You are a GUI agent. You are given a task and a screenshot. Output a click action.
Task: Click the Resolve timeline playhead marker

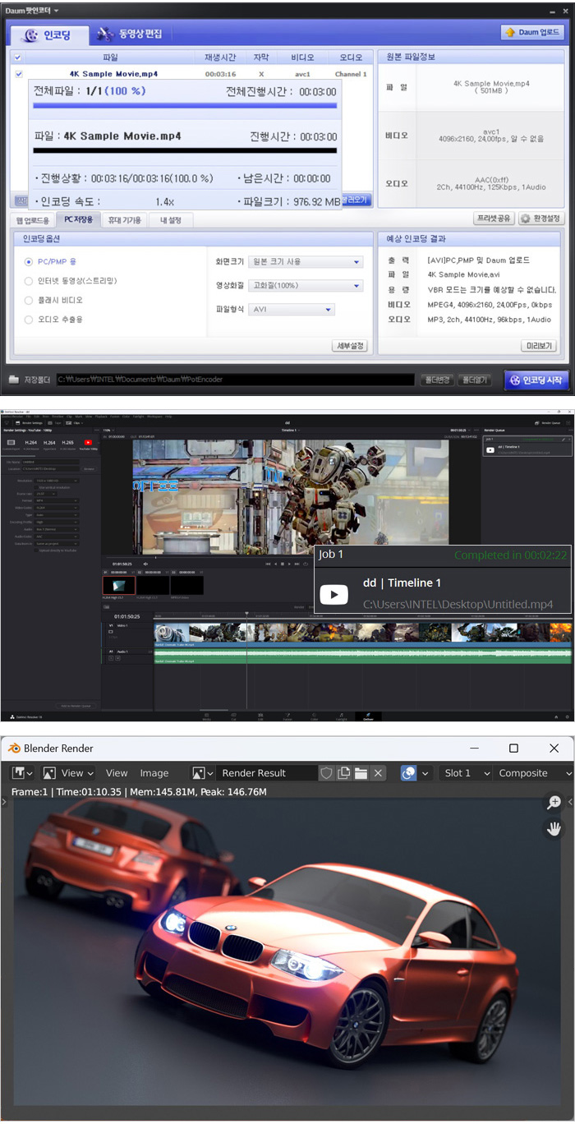tap(246, 614)
